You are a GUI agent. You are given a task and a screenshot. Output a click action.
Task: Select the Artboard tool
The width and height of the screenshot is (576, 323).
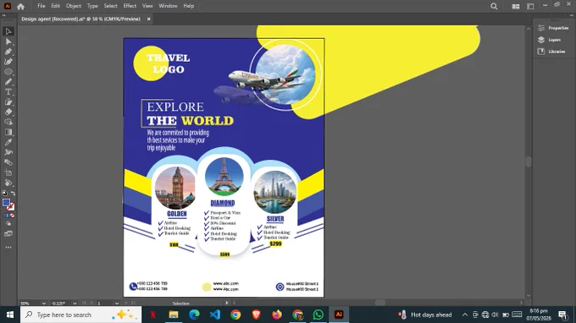click(8, 172)
